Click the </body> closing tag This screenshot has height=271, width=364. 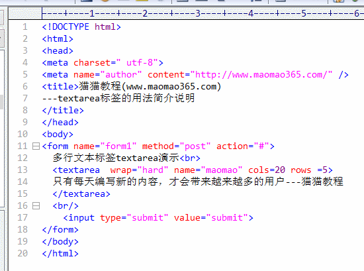point(60,241)
